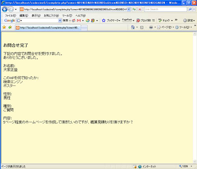Click the Google toolbar 検索 button
The height and width of the screenshot is (169, 197).
65,20
